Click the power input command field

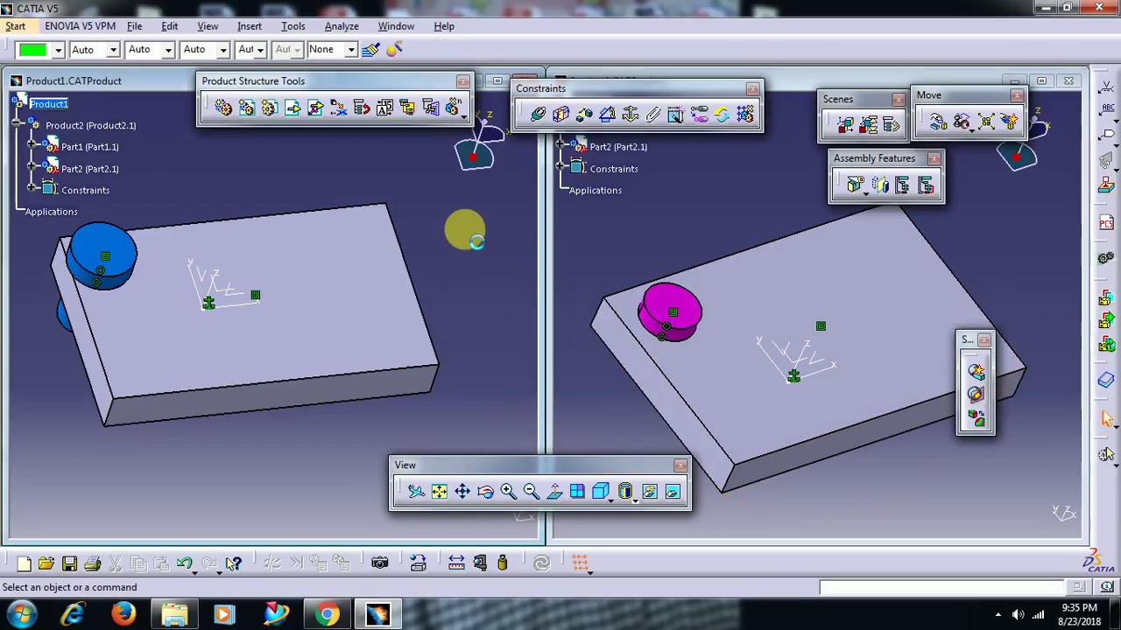click(x=942, y=587)
